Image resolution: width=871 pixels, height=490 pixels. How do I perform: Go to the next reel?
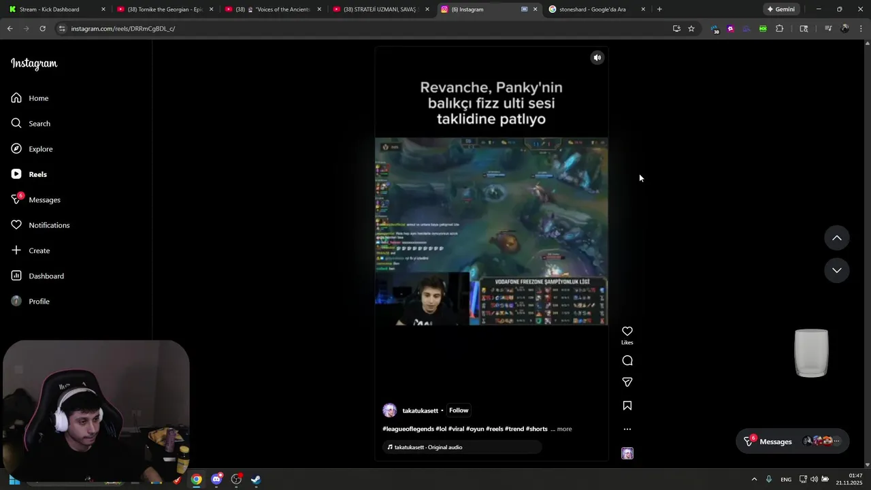(837, 270)
